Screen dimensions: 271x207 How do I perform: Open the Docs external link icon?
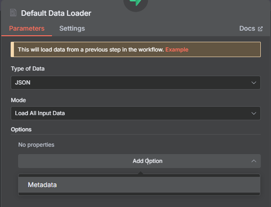coord(260,29)
